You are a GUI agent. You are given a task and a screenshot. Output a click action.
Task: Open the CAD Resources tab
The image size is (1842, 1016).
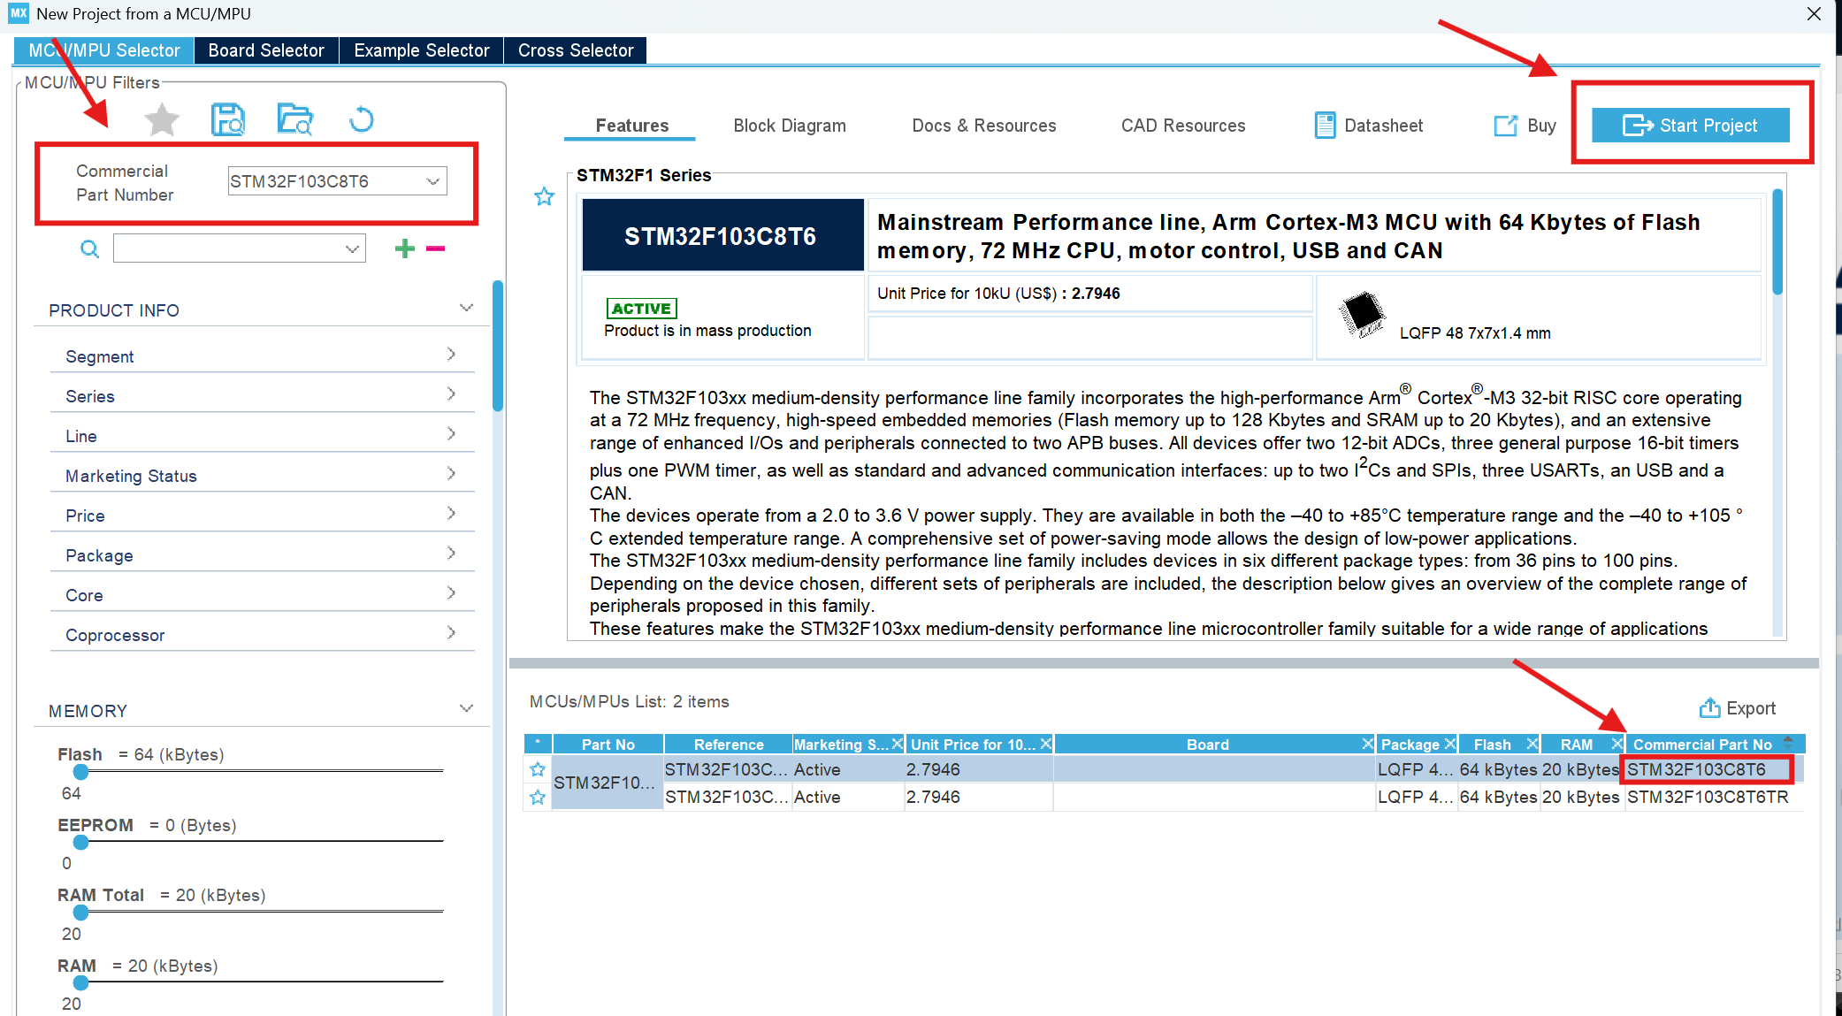[x=1183, y=126]
